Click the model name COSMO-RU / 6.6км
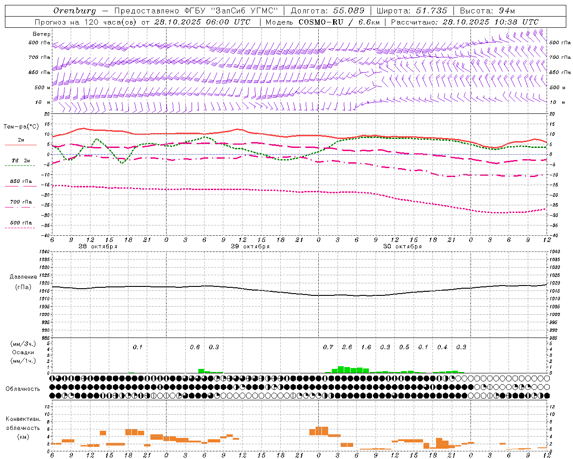 pos(339,22)
